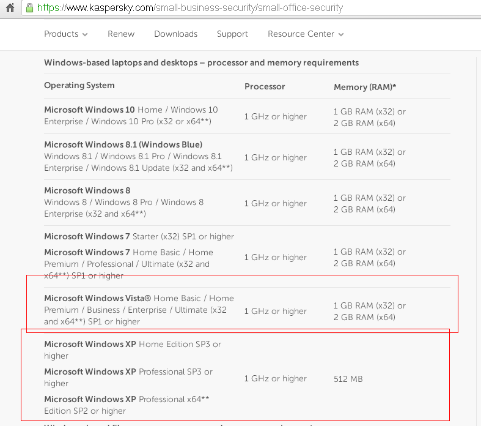The width and height of the screenshot is (481, 426).
Task: Click the Windows XP '1 GHz or higher' cell
Action: tap(276, 378)
